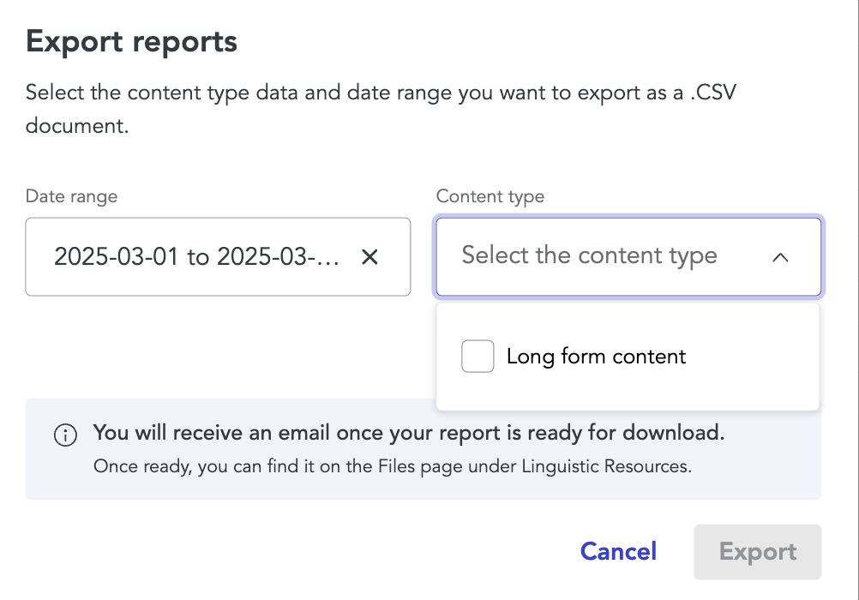The width and height of the screenshot is (859, 600).
Task: Click the .CSV document description text
Action: 381,109
